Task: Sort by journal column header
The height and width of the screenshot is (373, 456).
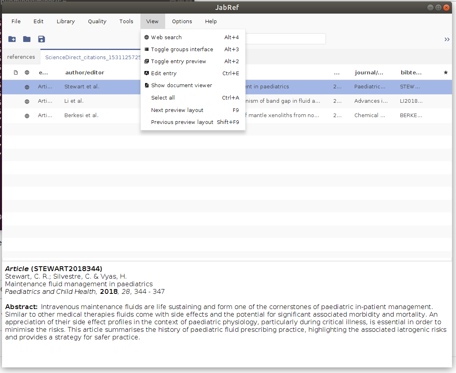Action: pos(369,72)
